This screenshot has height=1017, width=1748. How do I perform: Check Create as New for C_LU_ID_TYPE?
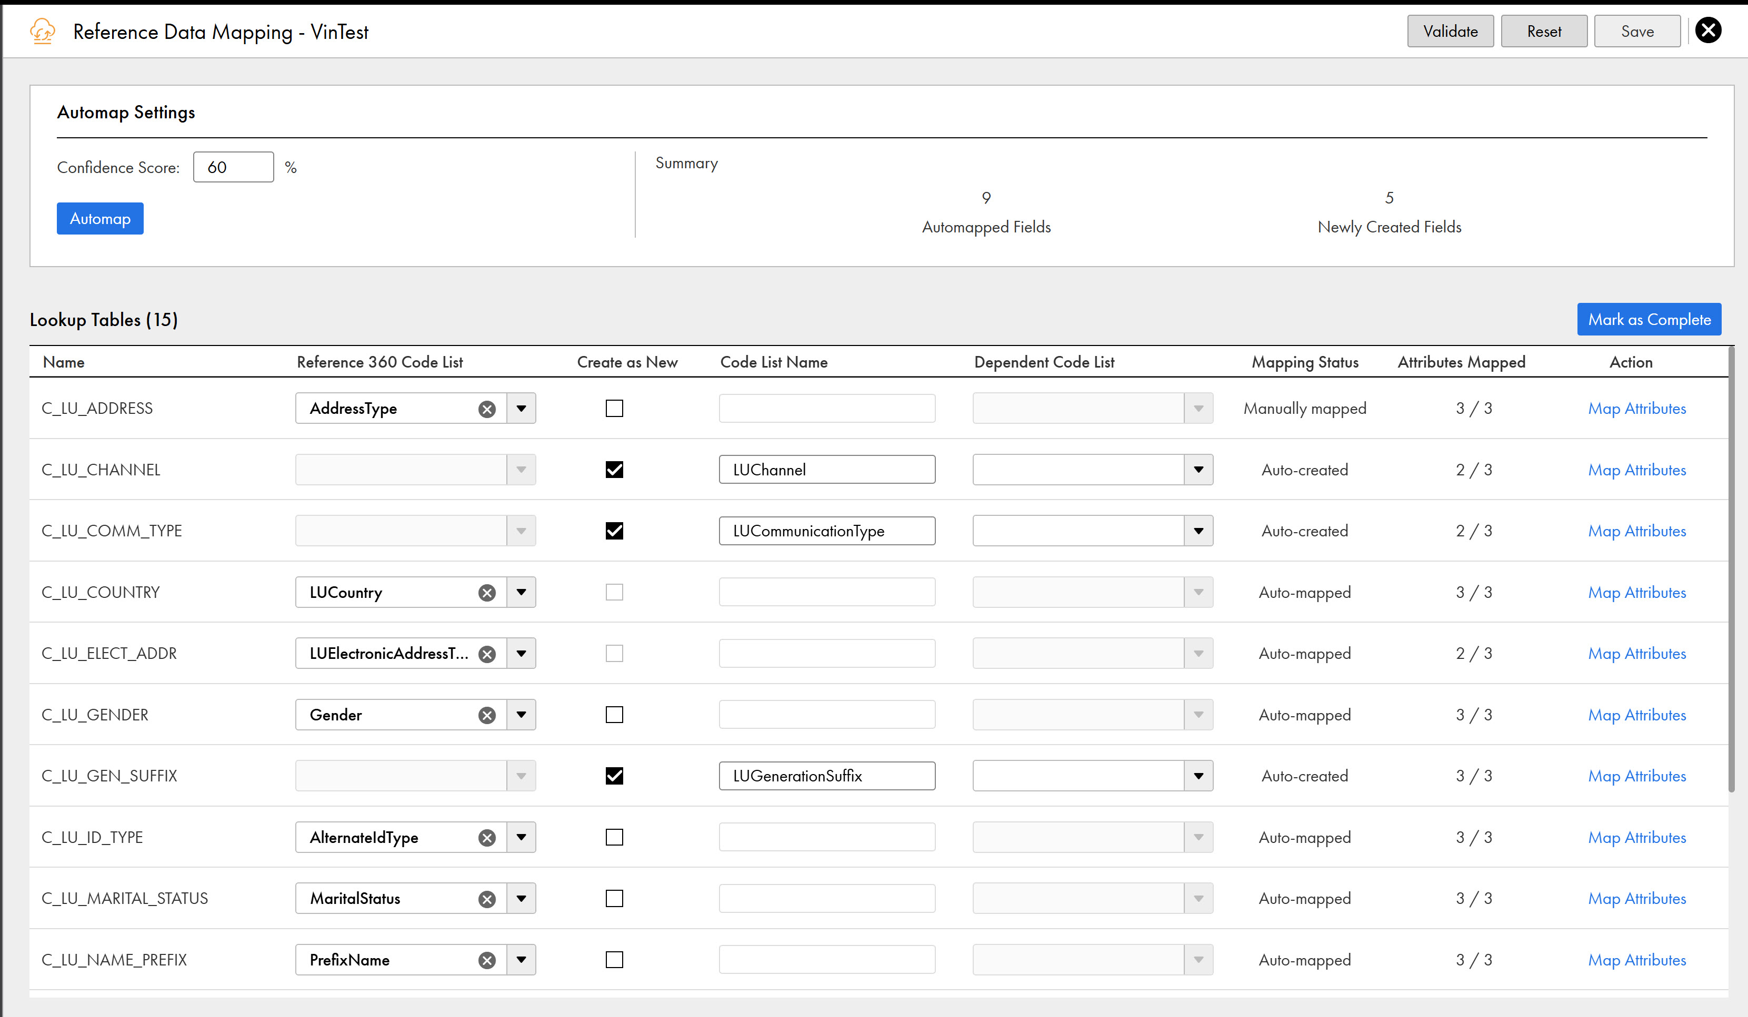[614, 837]
